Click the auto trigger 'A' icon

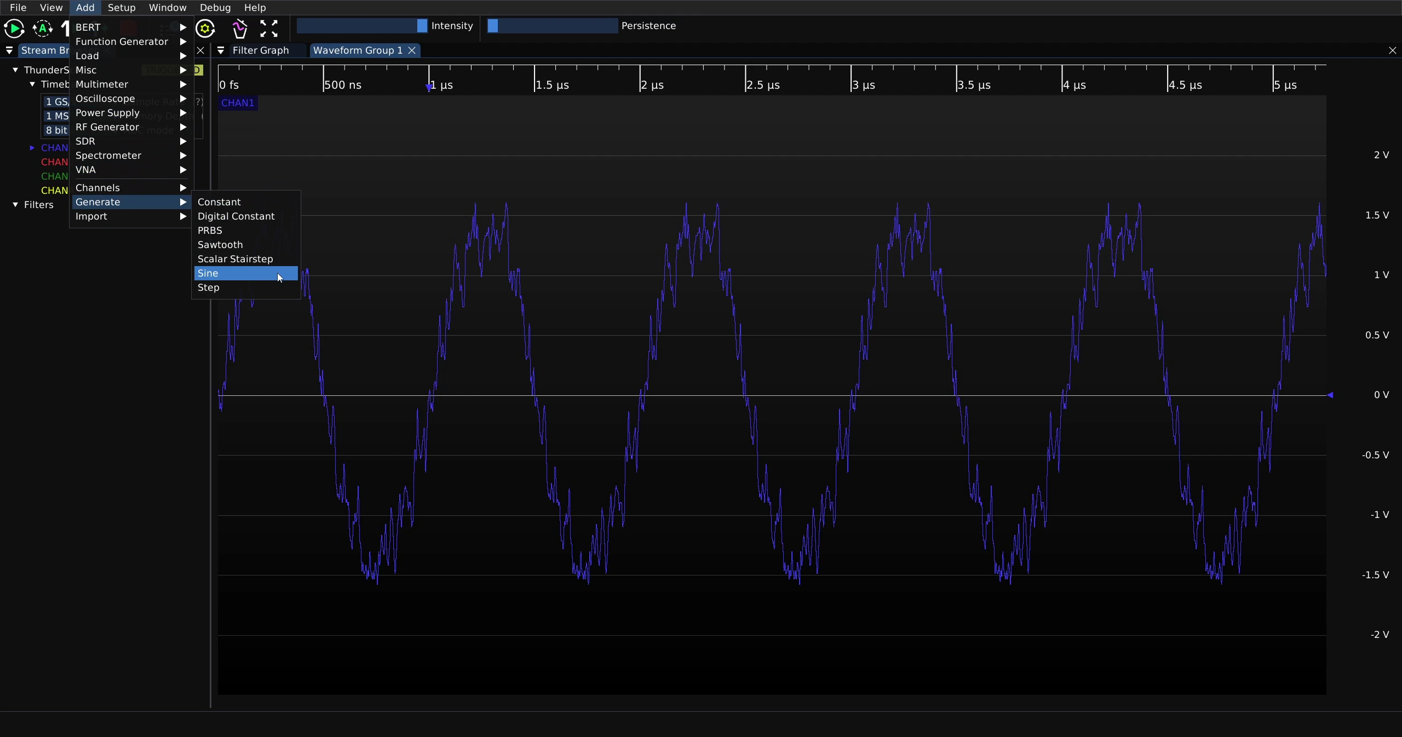coord(43,28)
